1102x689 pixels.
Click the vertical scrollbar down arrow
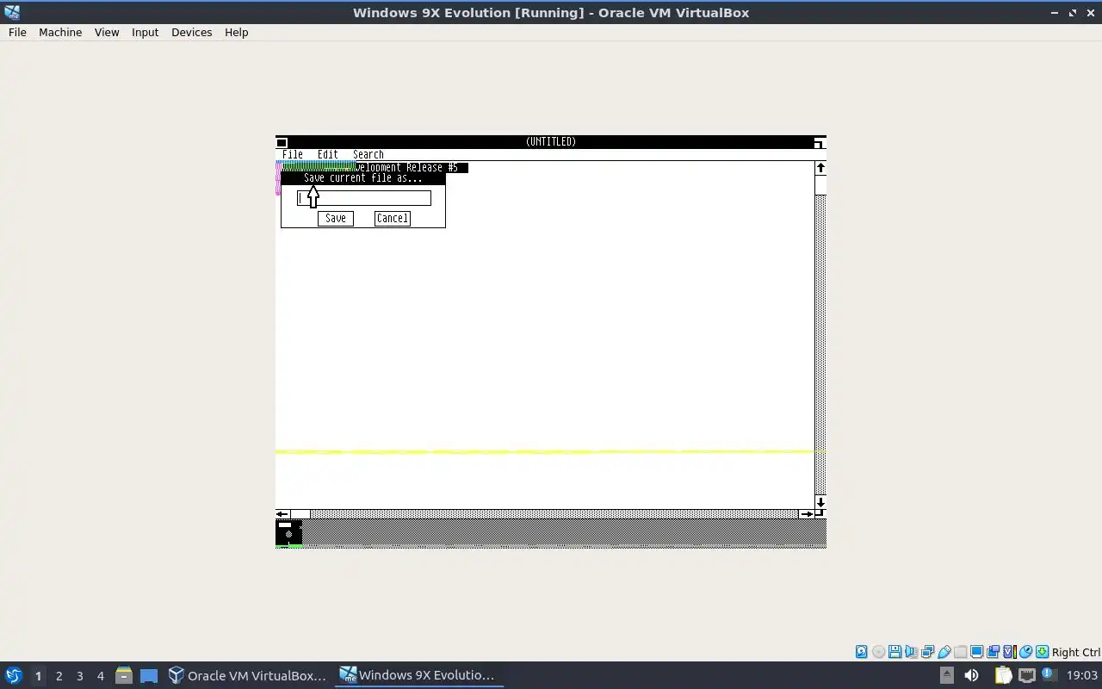point(820,502)
